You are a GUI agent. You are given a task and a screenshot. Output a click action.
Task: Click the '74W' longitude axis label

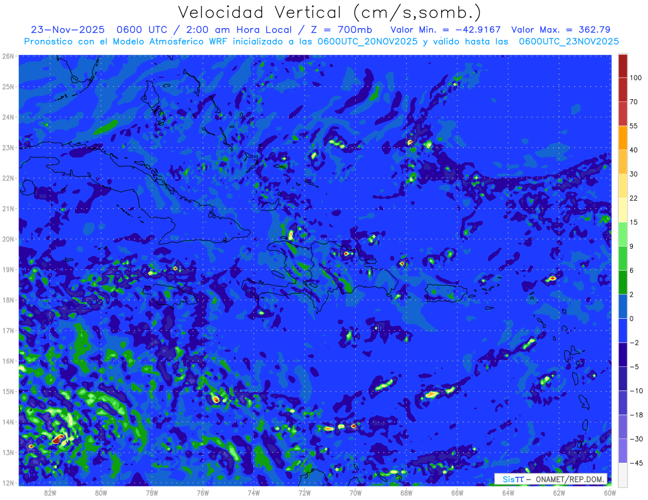click(254, 493)
